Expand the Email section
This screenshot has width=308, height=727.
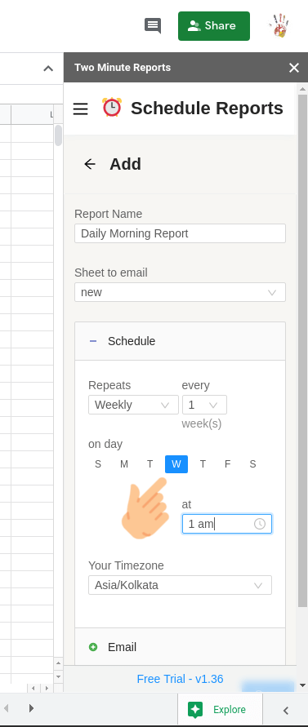point(180,647)
